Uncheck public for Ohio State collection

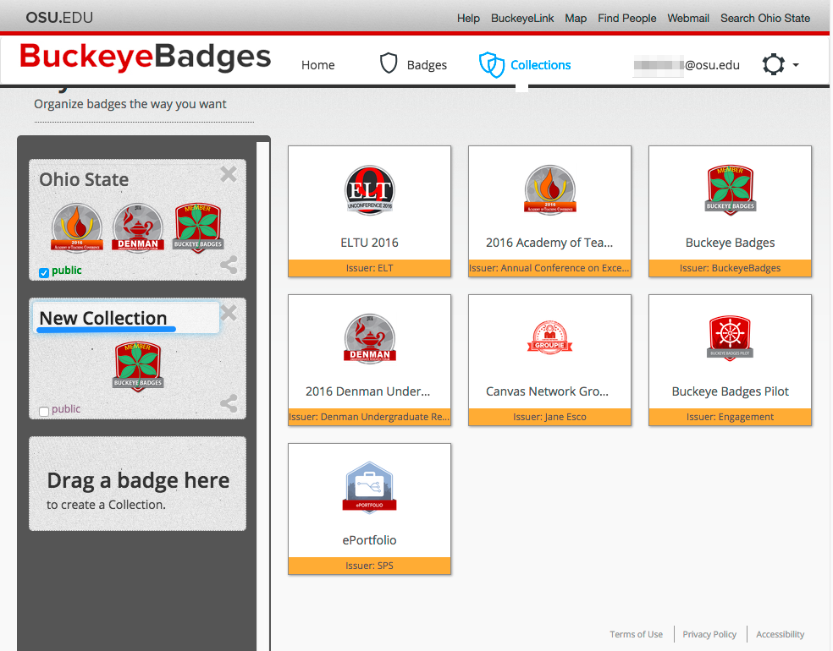(44, 273)
